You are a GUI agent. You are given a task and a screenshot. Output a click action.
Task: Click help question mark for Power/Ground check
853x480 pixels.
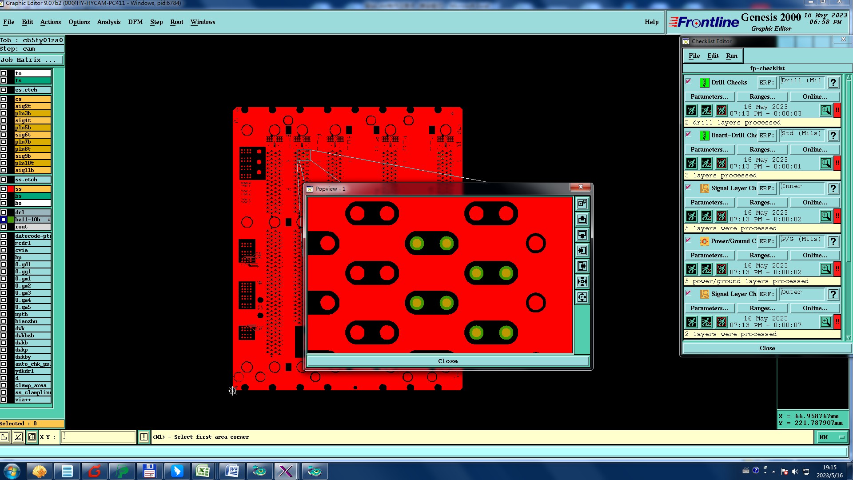coord(833,241)
